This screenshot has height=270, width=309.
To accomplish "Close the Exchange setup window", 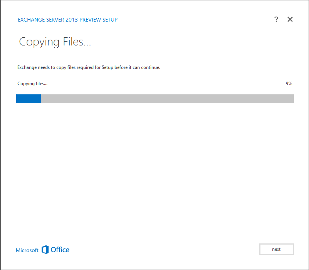I will pos(290,19).
